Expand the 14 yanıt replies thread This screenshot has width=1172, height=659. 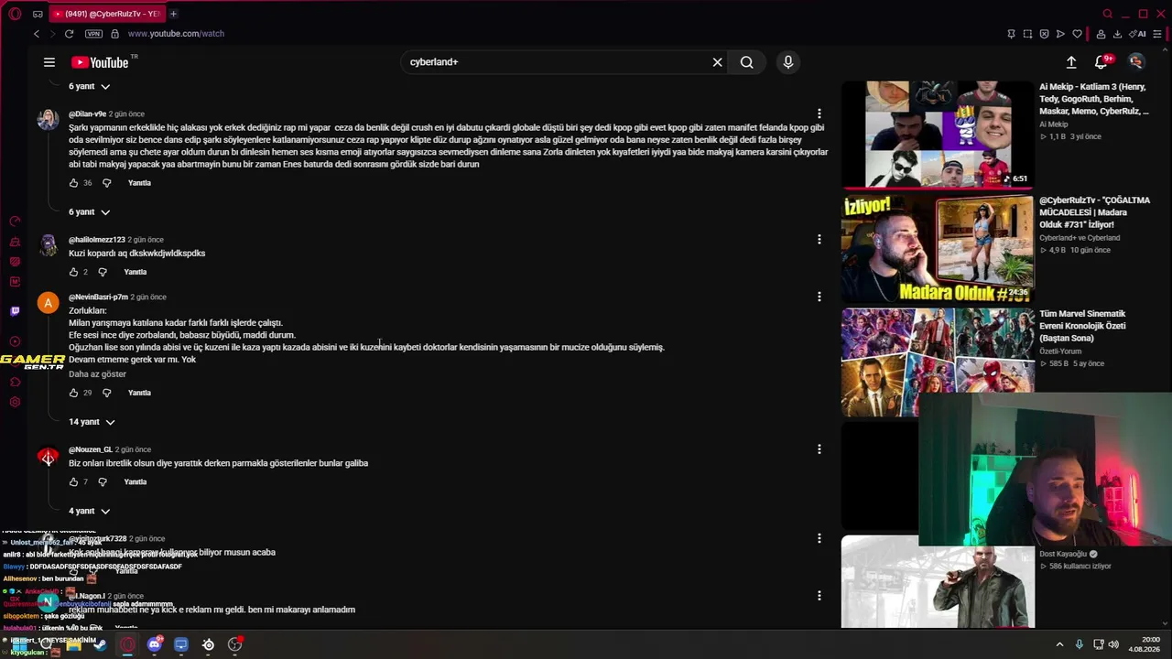(92, 422)
